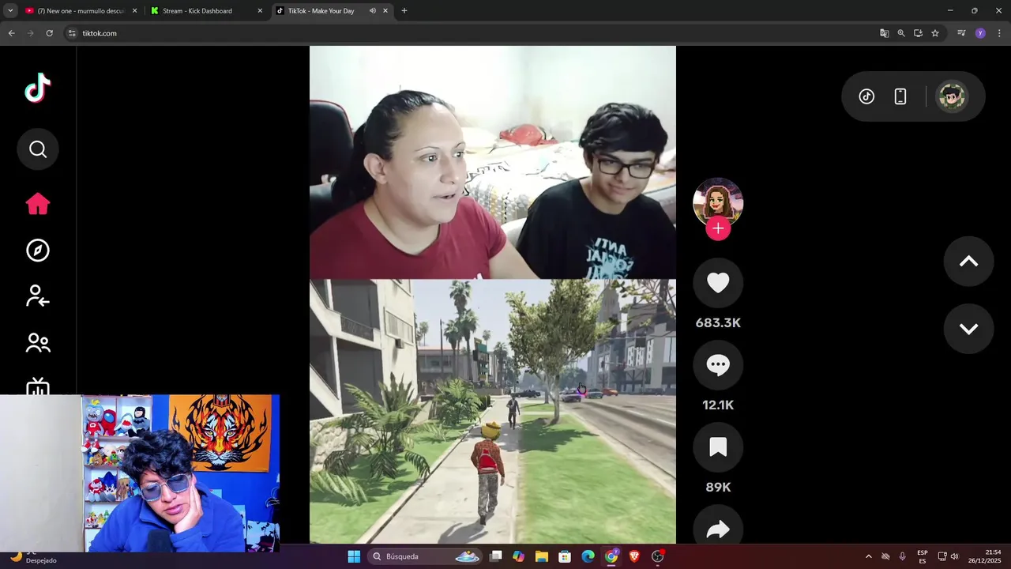Click the get coins icon top right

[x=866, y=96]
